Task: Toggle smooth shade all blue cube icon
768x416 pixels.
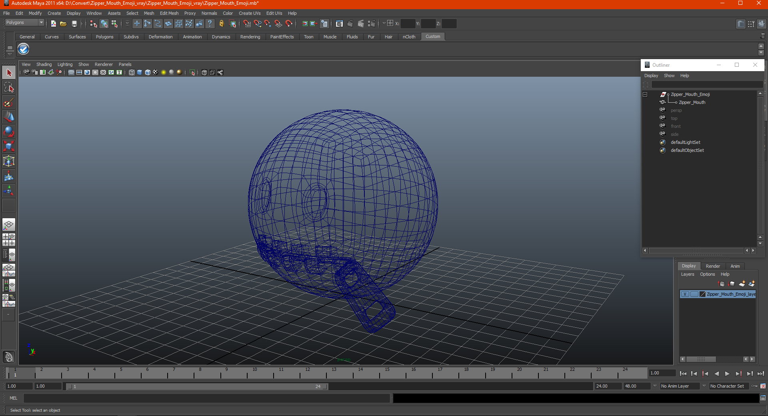Action: 140,72
